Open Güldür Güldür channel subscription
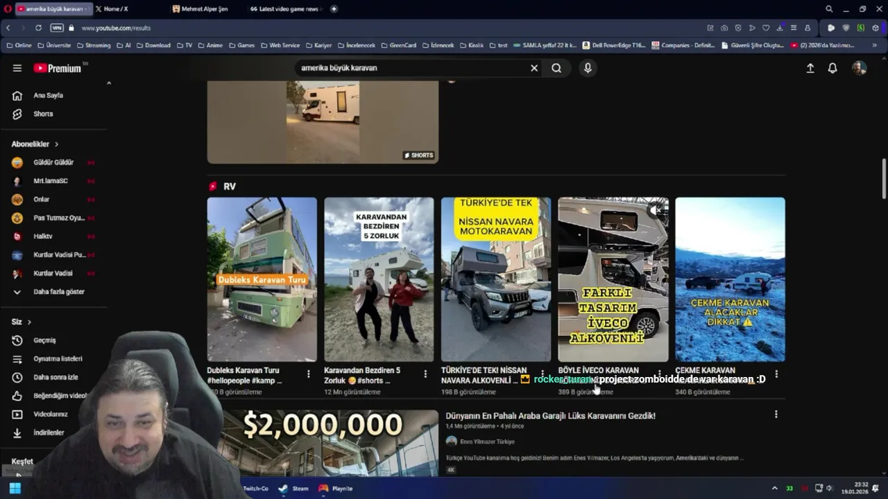This screenshot has height=499, width=888. [54, 162]
